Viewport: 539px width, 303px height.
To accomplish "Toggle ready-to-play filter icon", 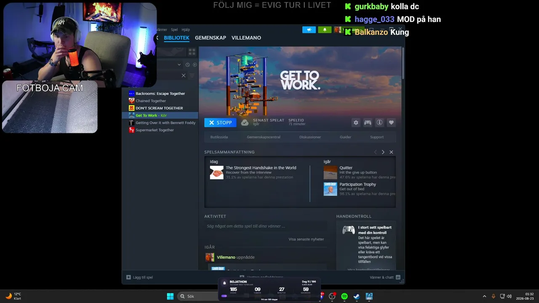I will pyautogui.click(x=195, y=65).
